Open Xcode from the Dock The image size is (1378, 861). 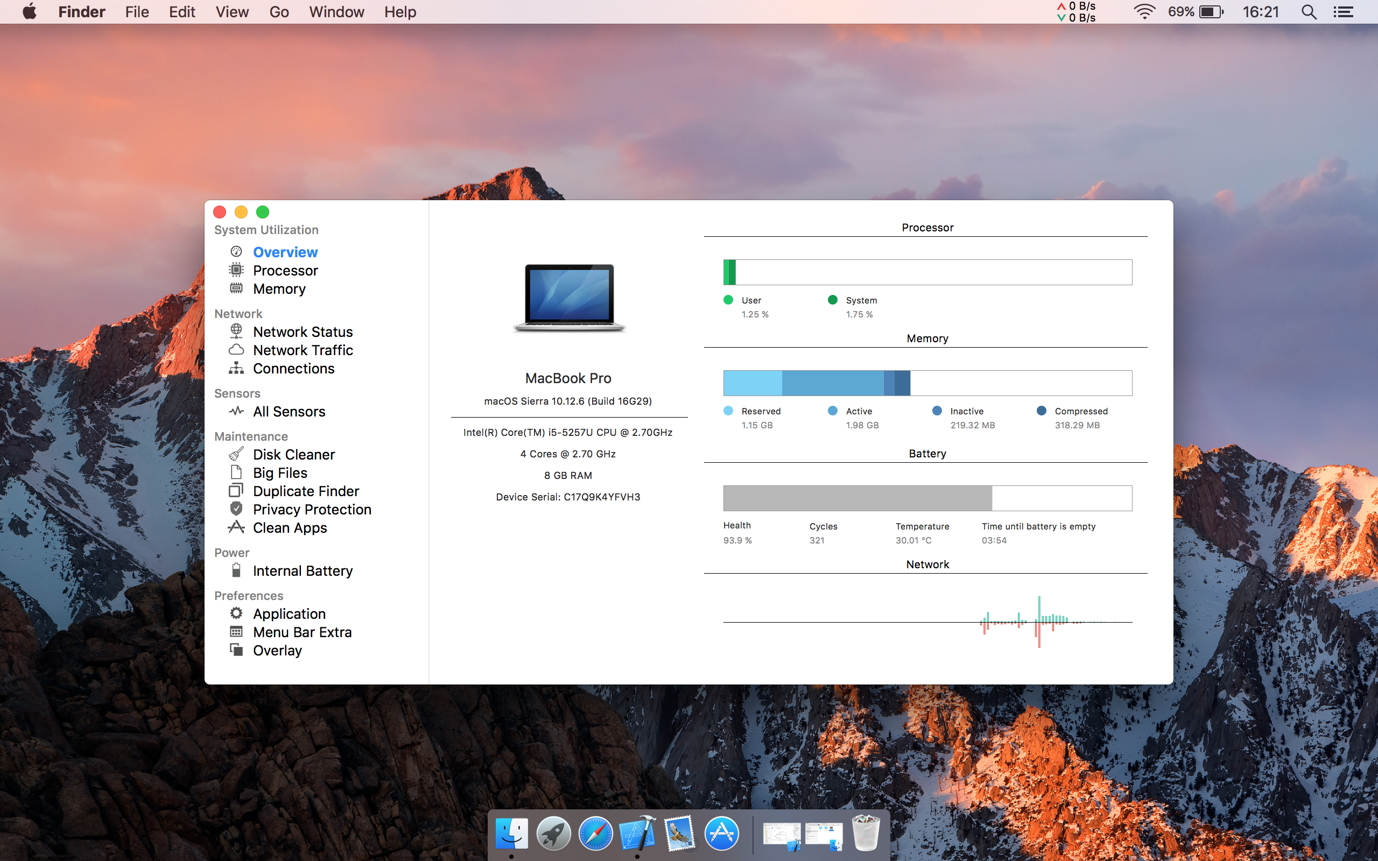(637, 834)
